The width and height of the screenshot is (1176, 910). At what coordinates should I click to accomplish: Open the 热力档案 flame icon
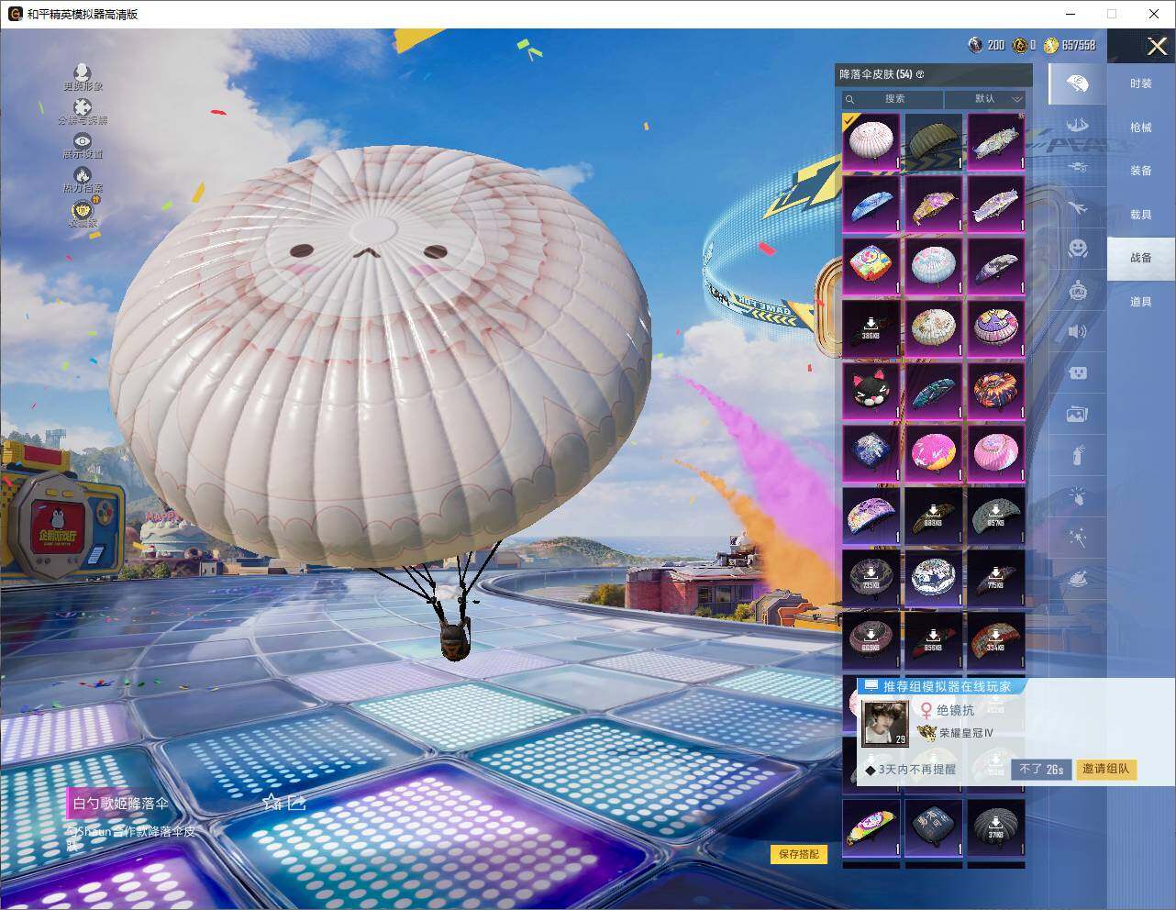point(83,174)
